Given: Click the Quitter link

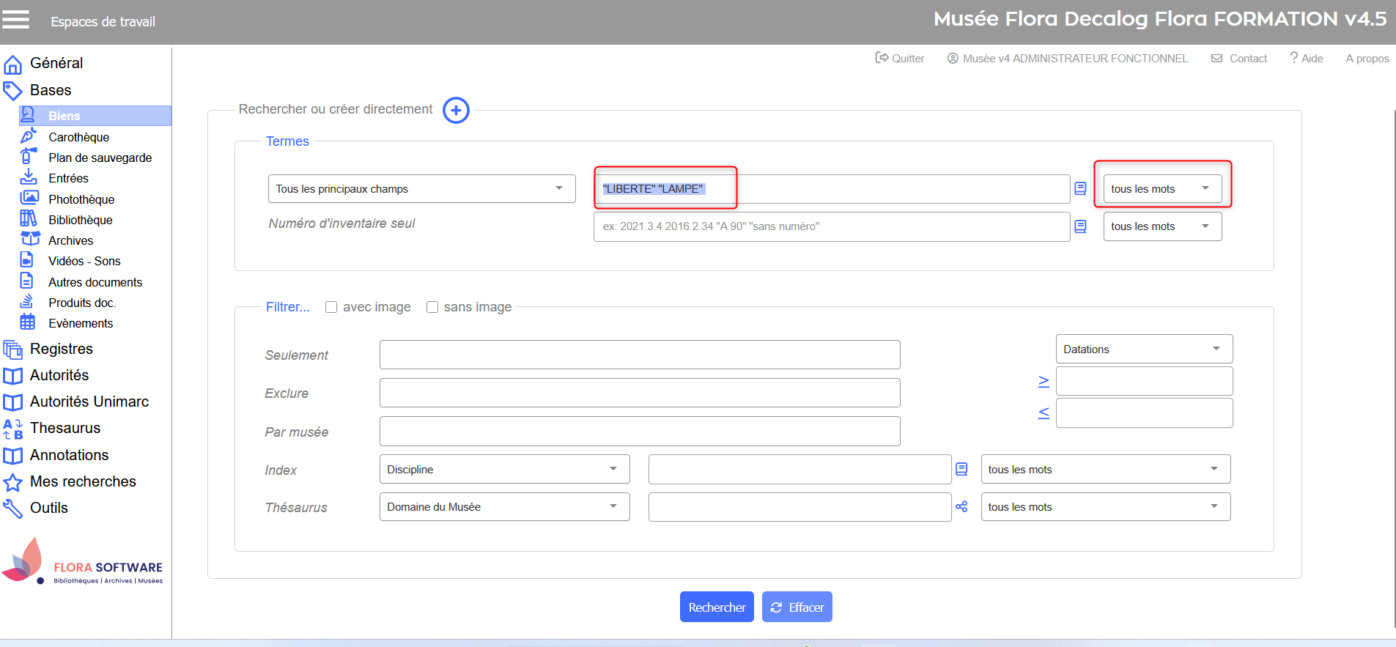Looking at the screenshot, I should 900,59.
